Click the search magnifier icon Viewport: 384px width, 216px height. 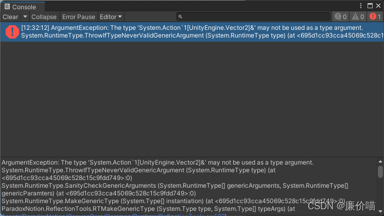coord(180,16)
